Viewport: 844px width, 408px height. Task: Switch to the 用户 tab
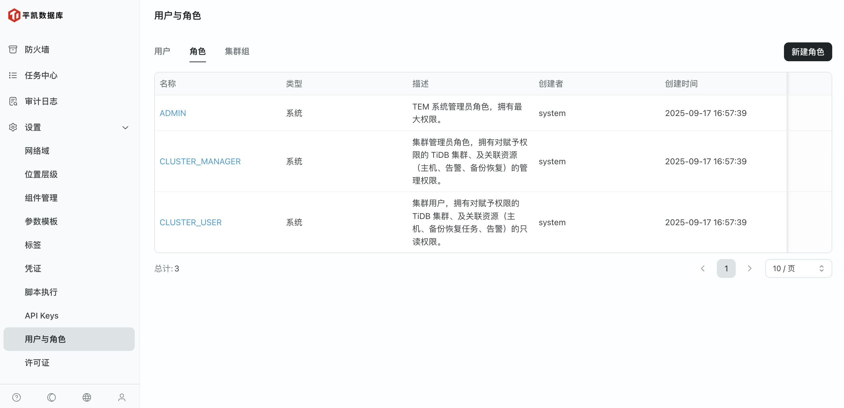click(x=162, y=52)
